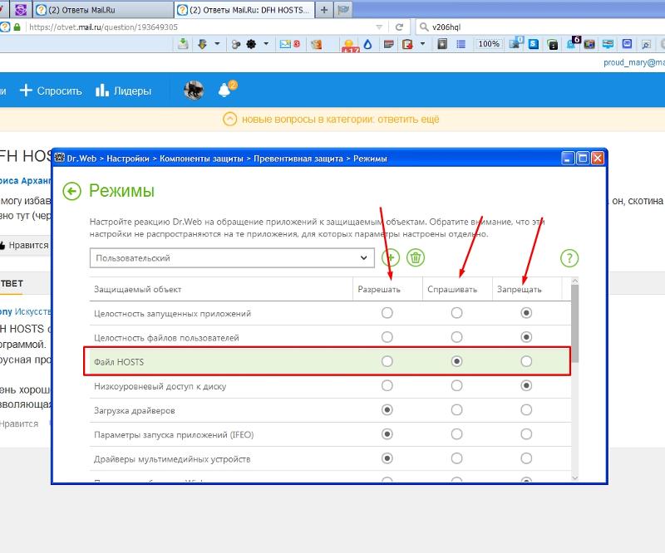
Task: Reload the page with the refresh icon
Action: pos(399,27)
